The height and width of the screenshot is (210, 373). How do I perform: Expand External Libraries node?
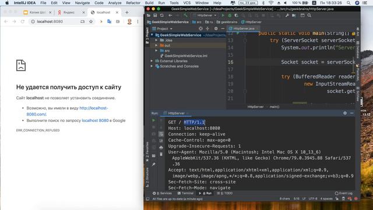[x=152, y=61]
